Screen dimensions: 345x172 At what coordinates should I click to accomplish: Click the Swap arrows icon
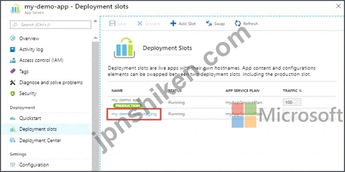(209, 23)
